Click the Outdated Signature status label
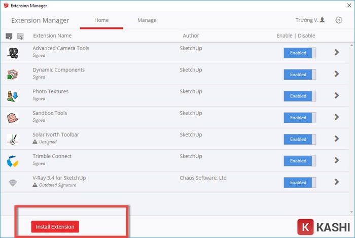This screenshot has height=238, width=355. click(57, 185)
